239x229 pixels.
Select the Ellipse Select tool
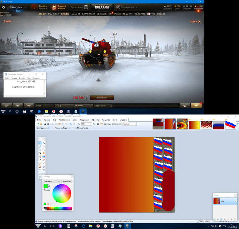tap(40, 150)
